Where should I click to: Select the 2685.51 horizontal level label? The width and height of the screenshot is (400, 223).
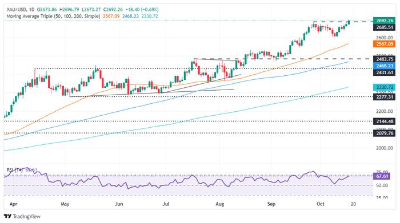(385, 27)
